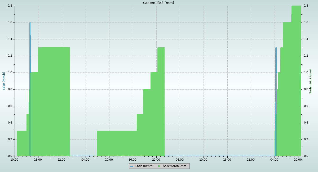The image size is (318, 172).
Task: Select the 1.8 tick label on right axis
Action: click(x=306, y=6)
